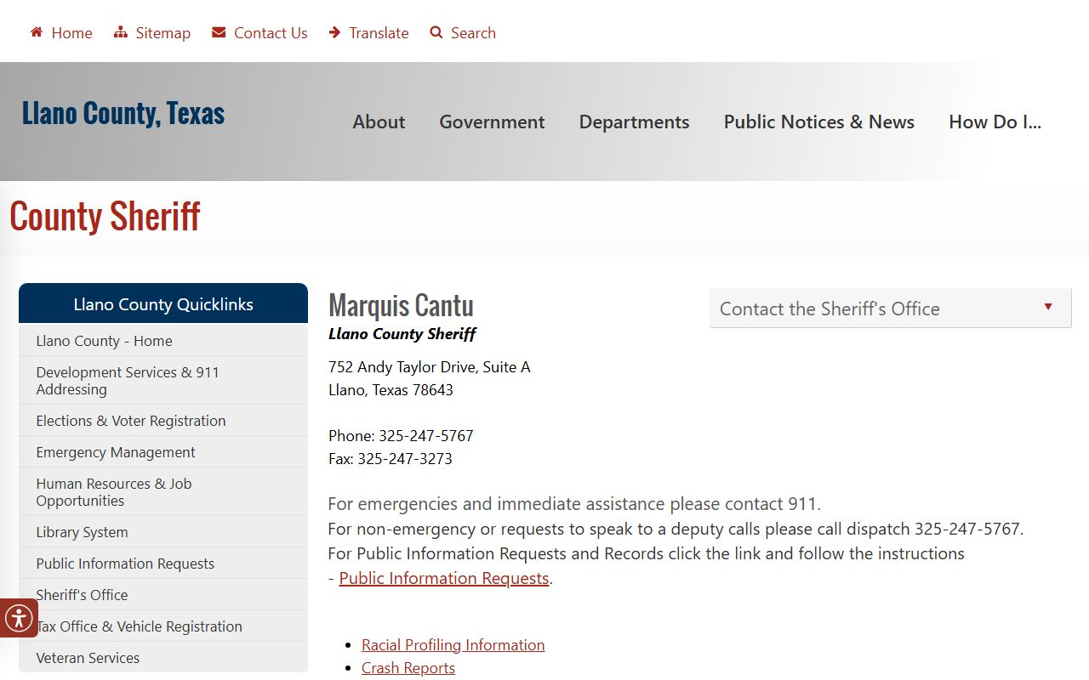Click the Contact Us envelope icon
Viewport: 1089px width, 680px height.
[x=219, y=32]
